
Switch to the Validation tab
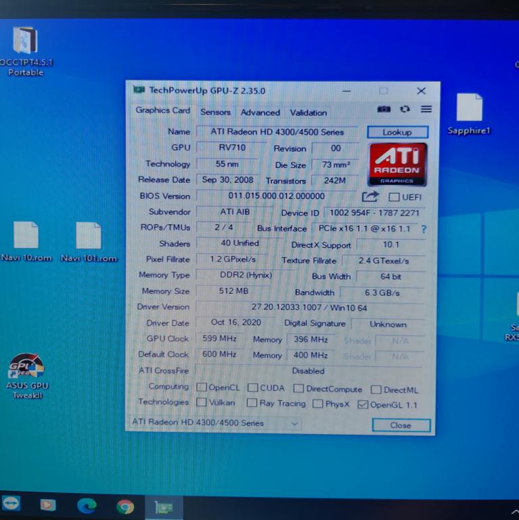click(309, 113)
